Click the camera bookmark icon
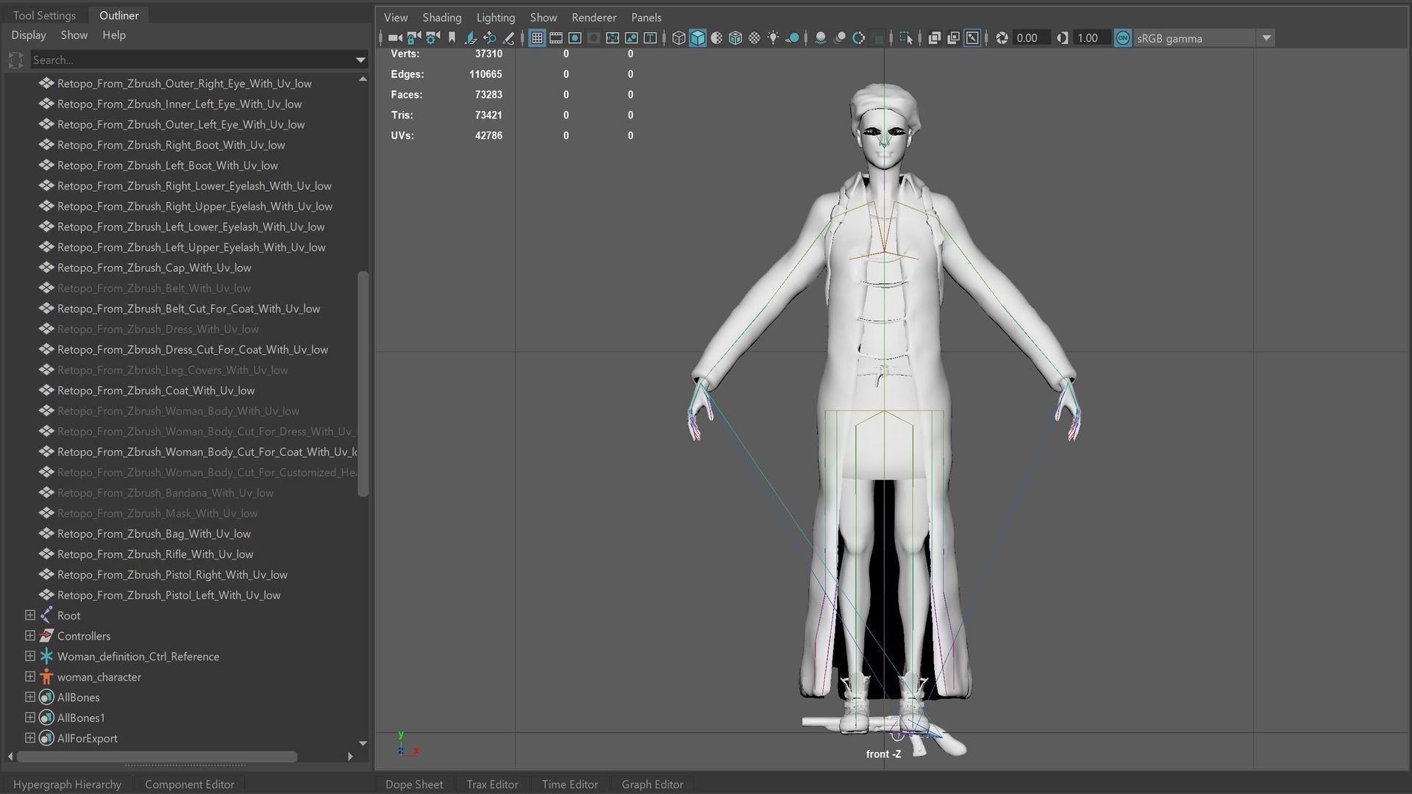Viewport: 1412px width, 794px height. [x=452, y=38]
